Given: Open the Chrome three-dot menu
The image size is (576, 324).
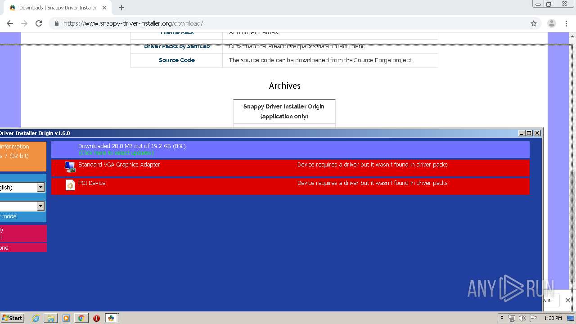Looking at the screenshot, I should coord(566,23).
